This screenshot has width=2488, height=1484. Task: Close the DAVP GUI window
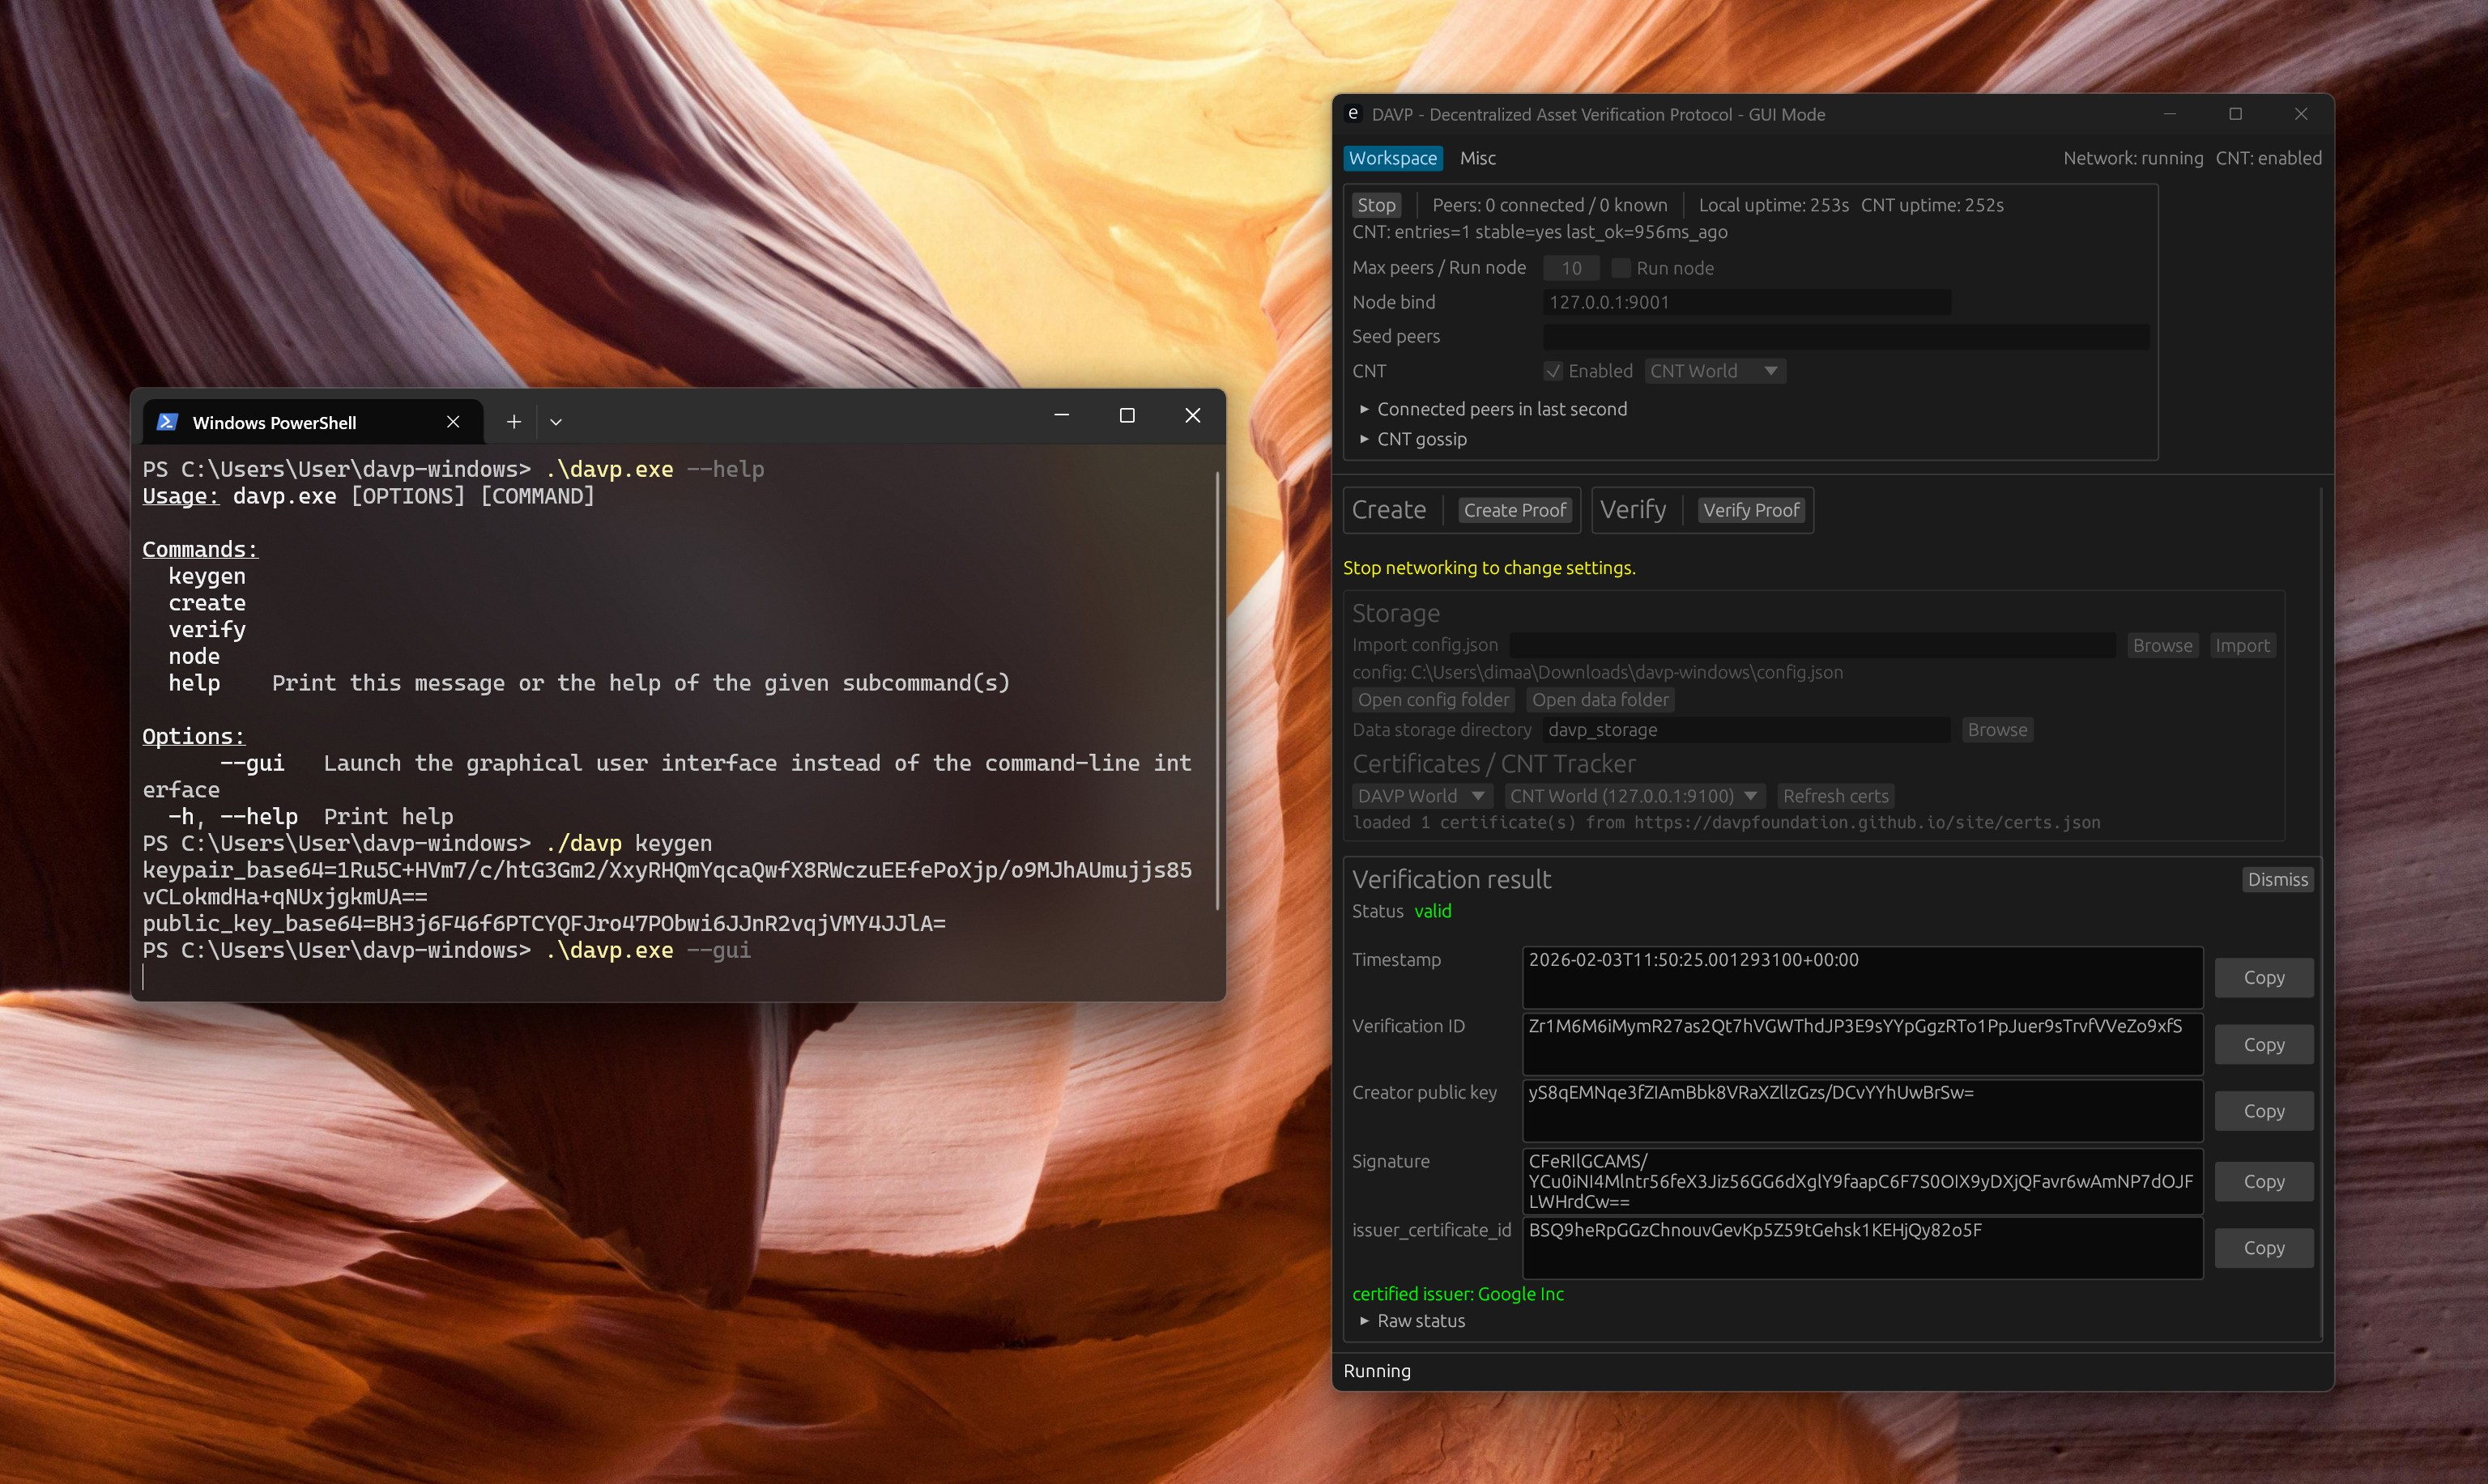coord(2301,114)
